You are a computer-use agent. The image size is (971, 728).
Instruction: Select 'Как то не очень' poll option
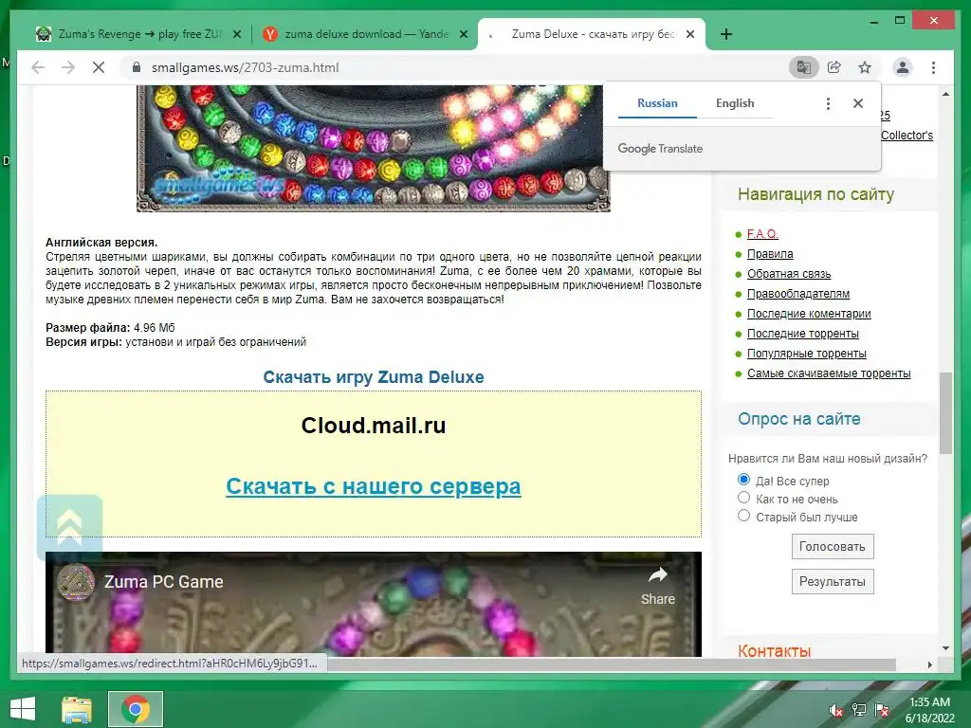coord(743,498)
